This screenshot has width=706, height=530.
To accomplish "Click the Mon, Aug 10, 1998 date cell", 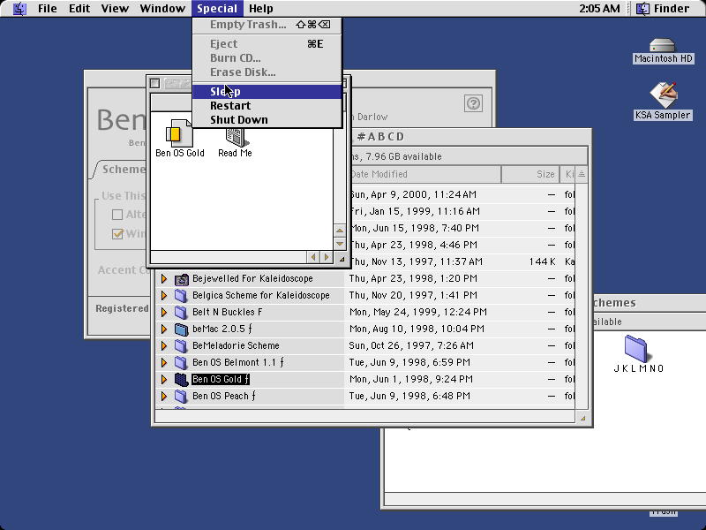I will 417,329.
